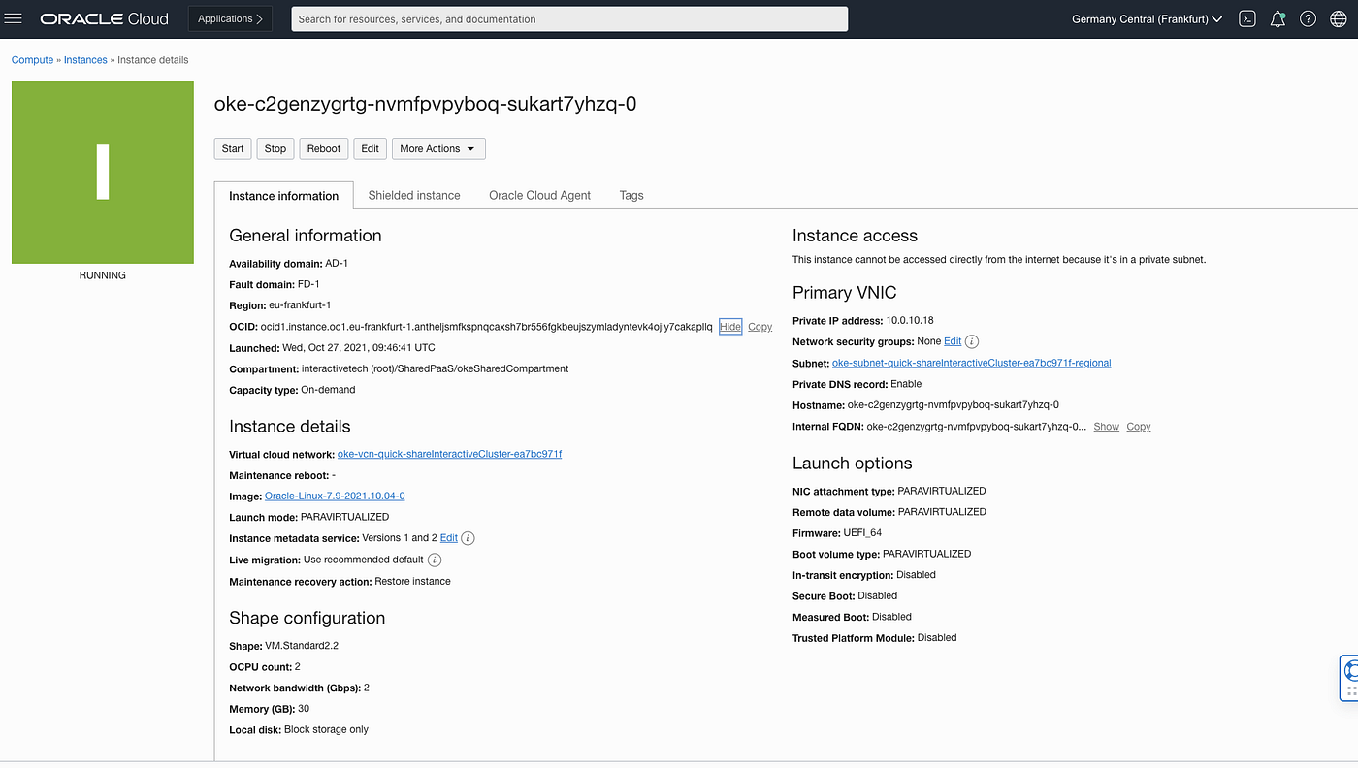Viewport: 1358px width, 768px height.
Task: Click the Instance access heading
Action: click(x=855, y=236)
